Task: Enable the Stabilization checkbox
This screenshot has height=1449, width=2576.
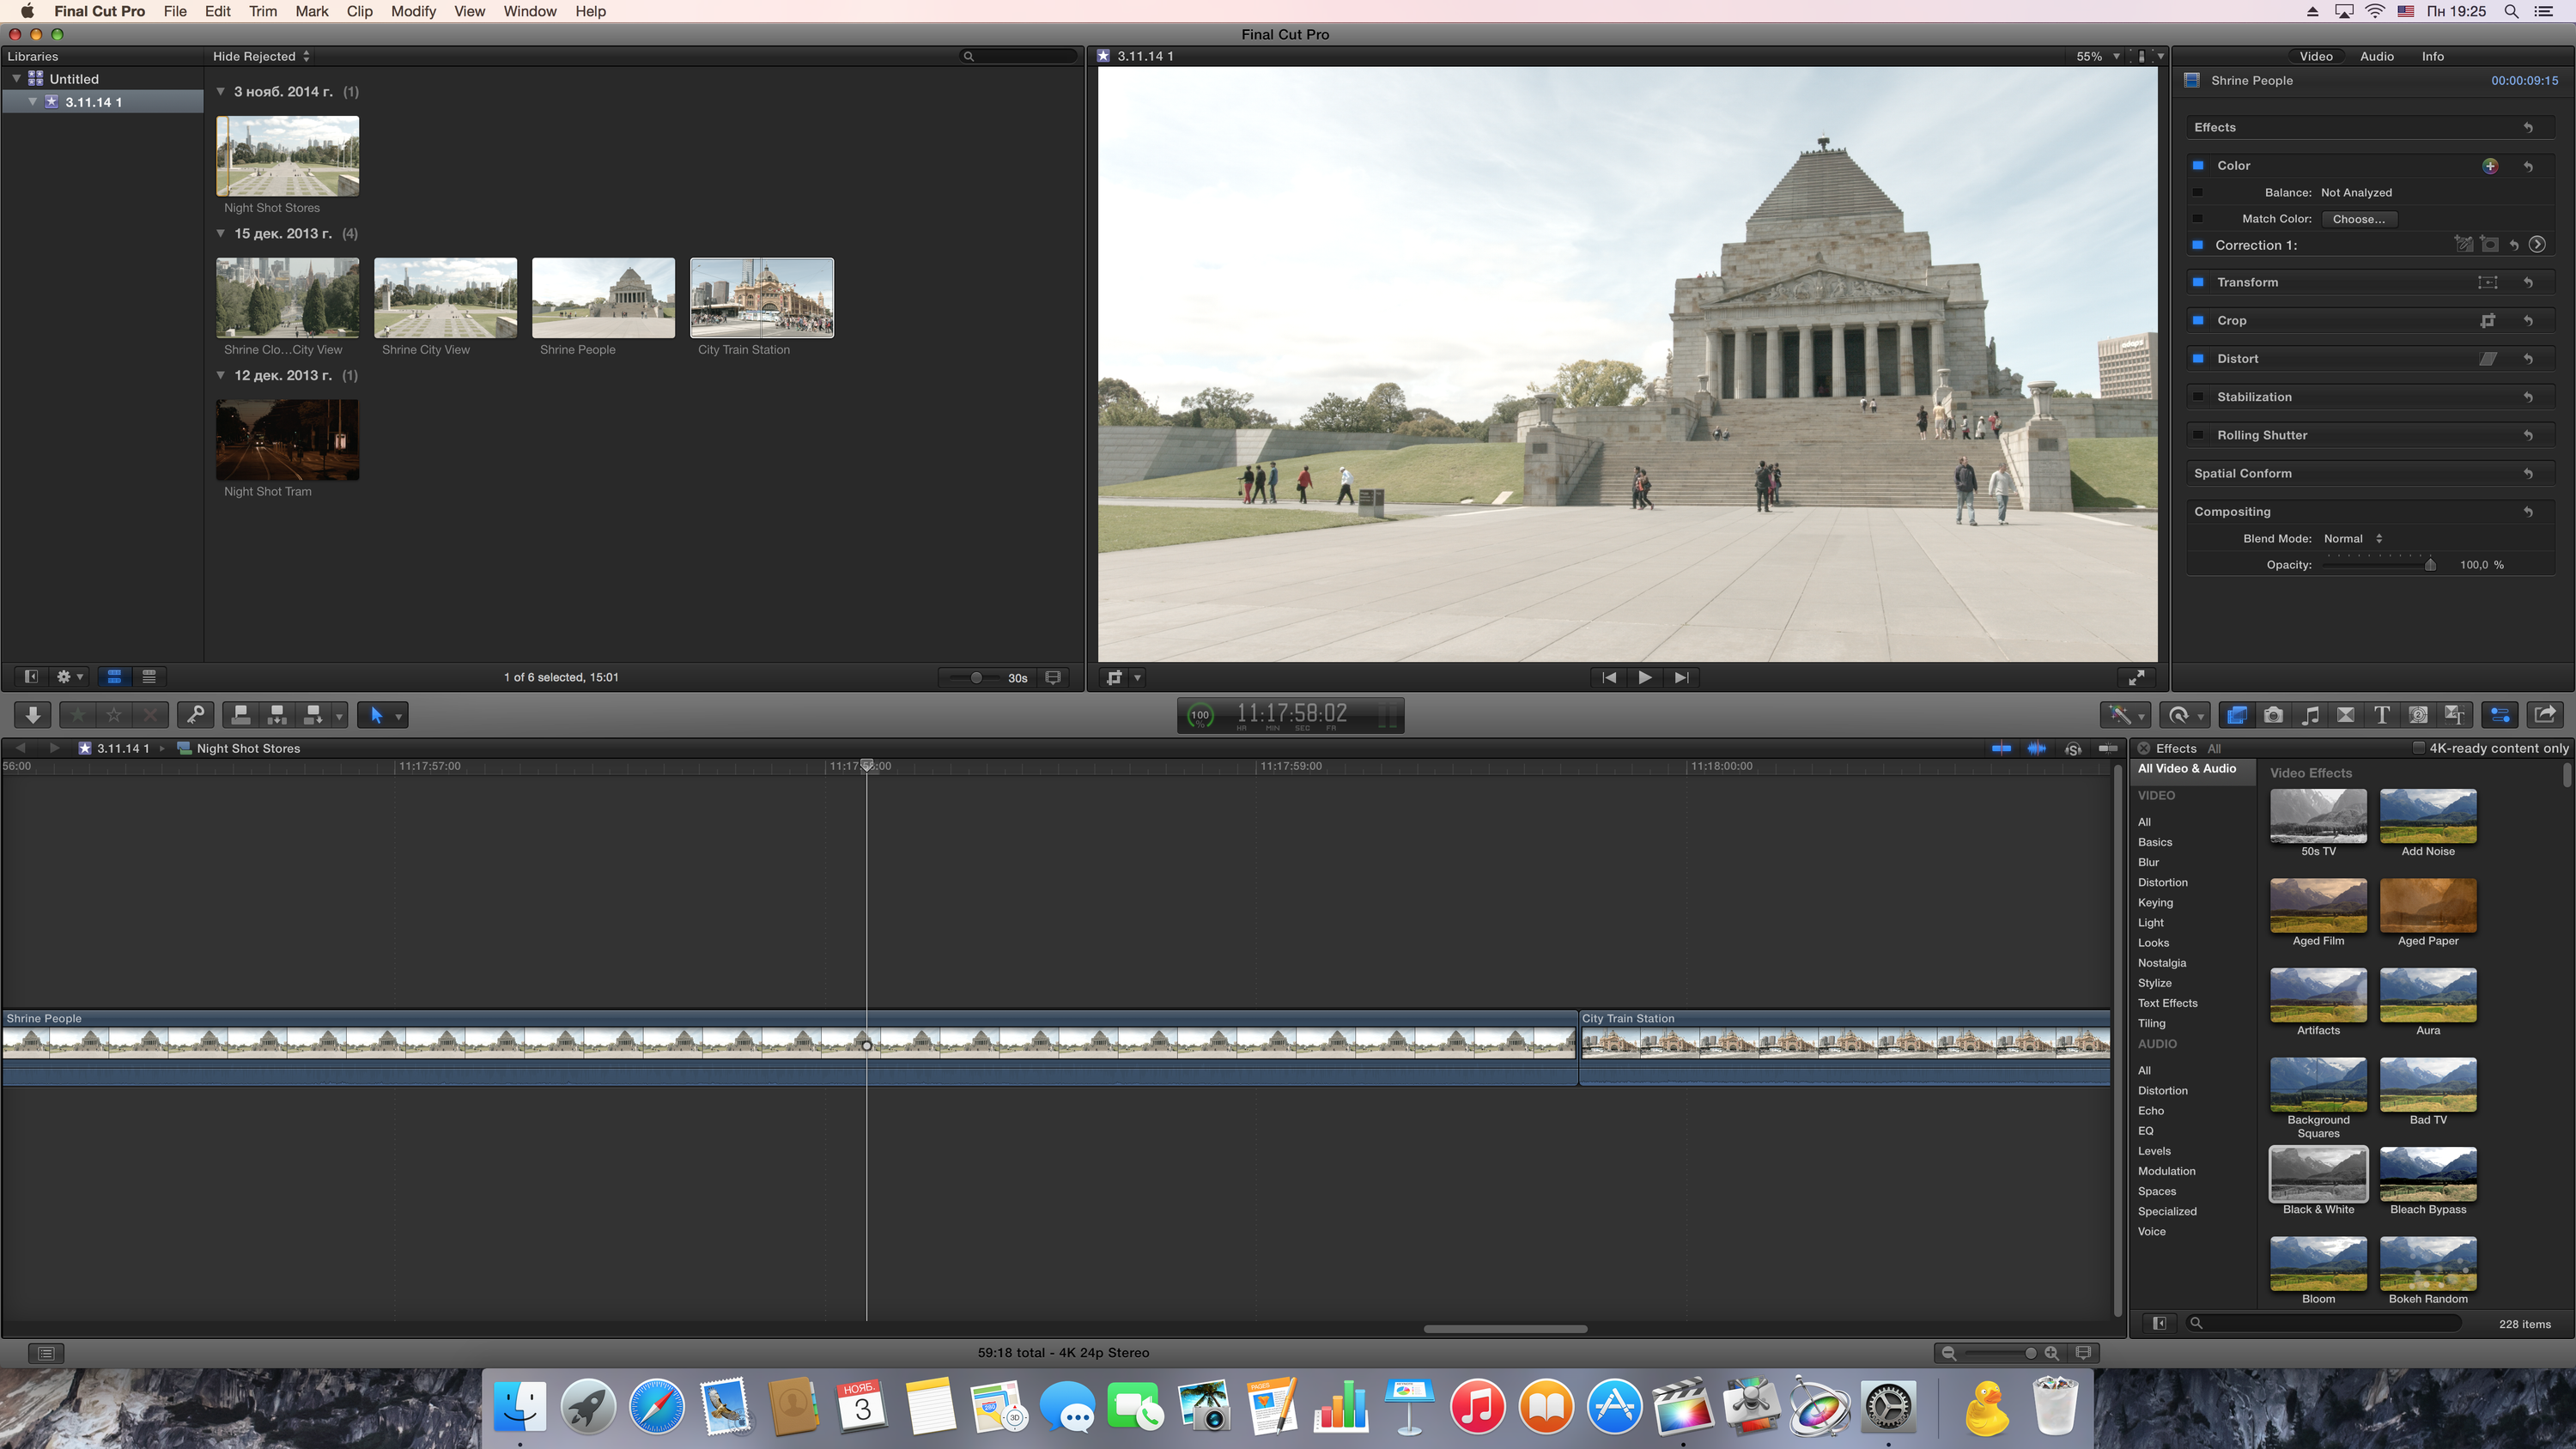Action: [x=2198, y=397]
